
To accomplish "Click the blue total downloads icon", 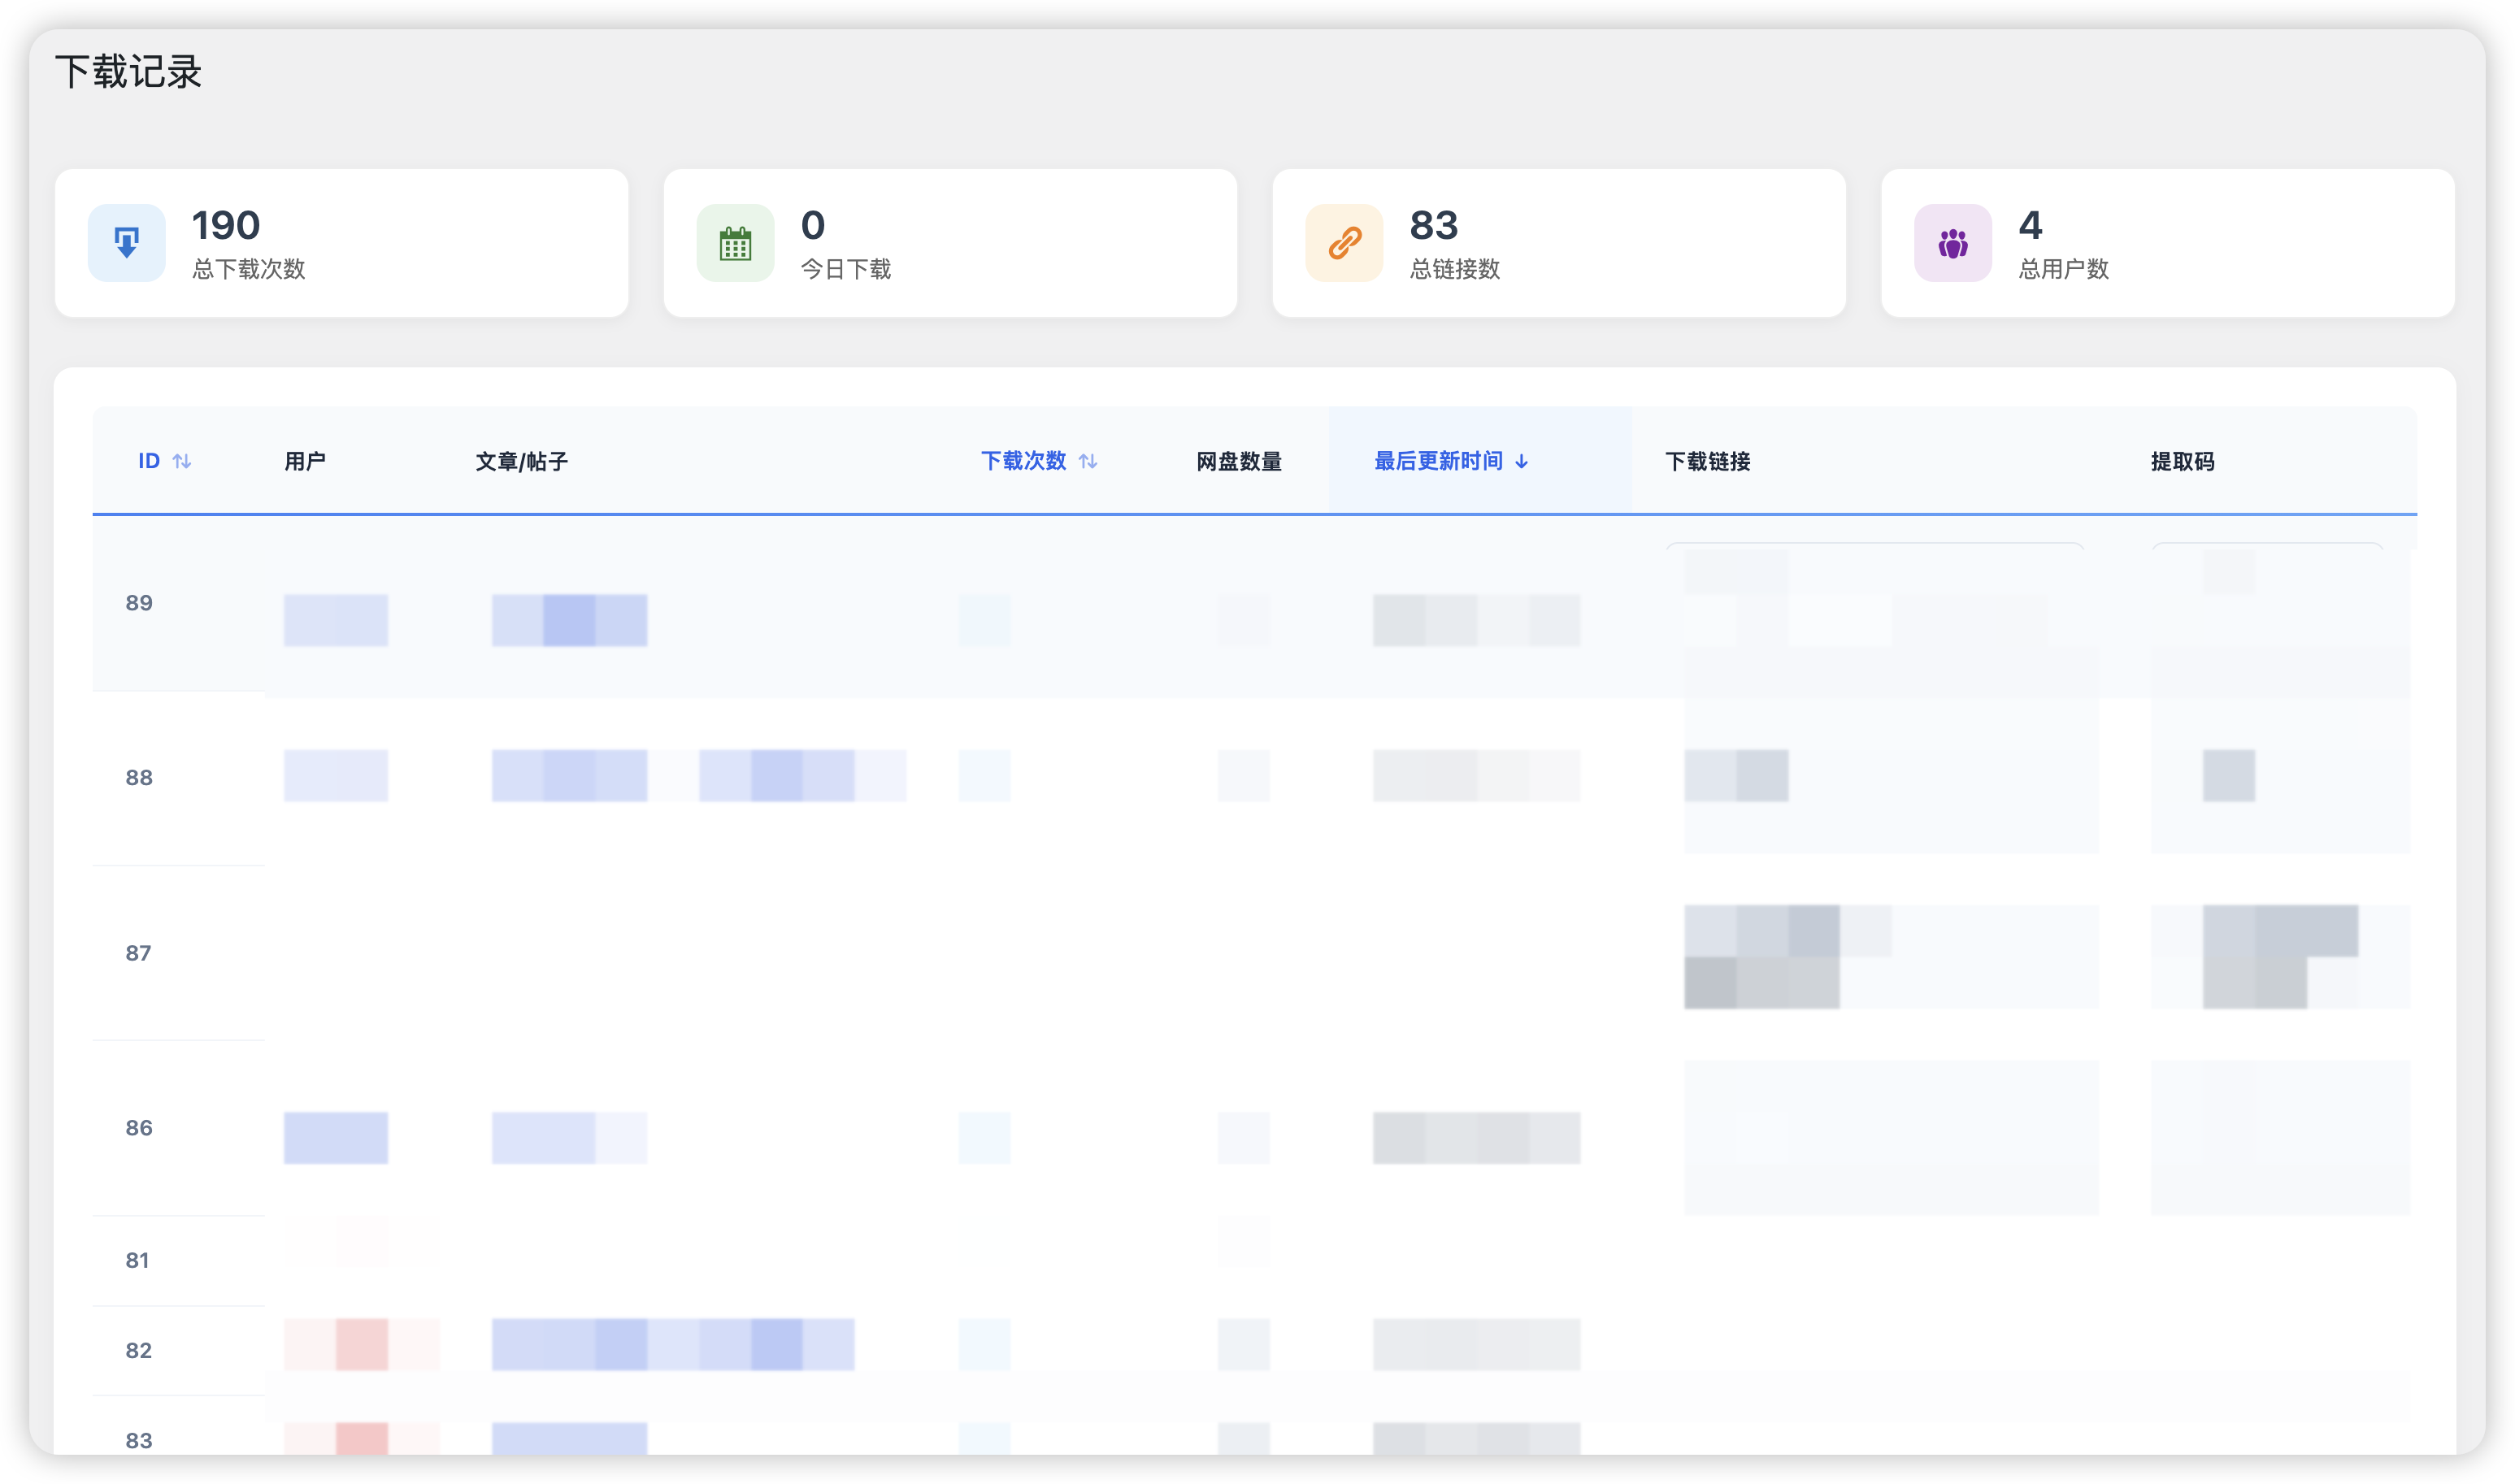I will pos(126,243).
